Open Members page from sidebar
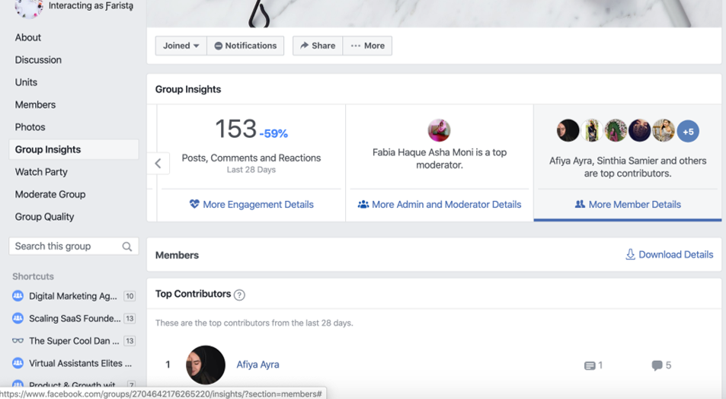Screen dimensions: 726x399 click(35, 104)
